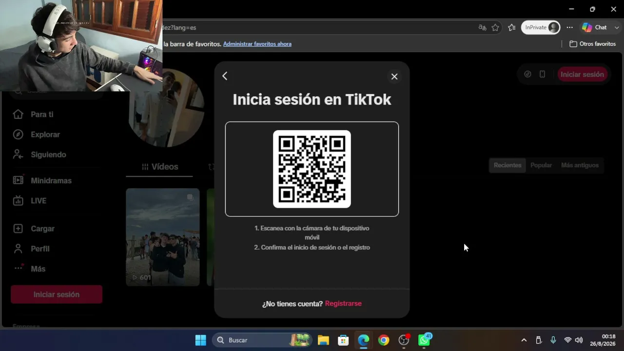Click the taskbar Buscar search box
624x351 pixels.
tap(262, 340)
